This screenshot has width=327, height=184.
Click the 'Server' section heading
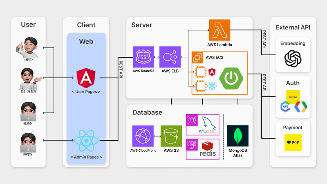click(x=141, y=25)
